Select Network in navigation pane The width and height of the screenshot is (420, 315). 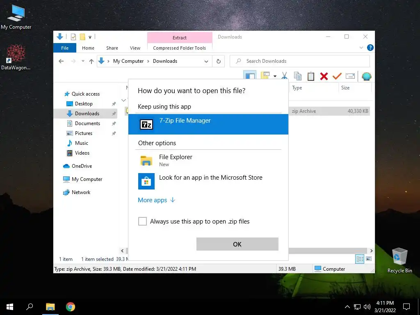(81, 192)
